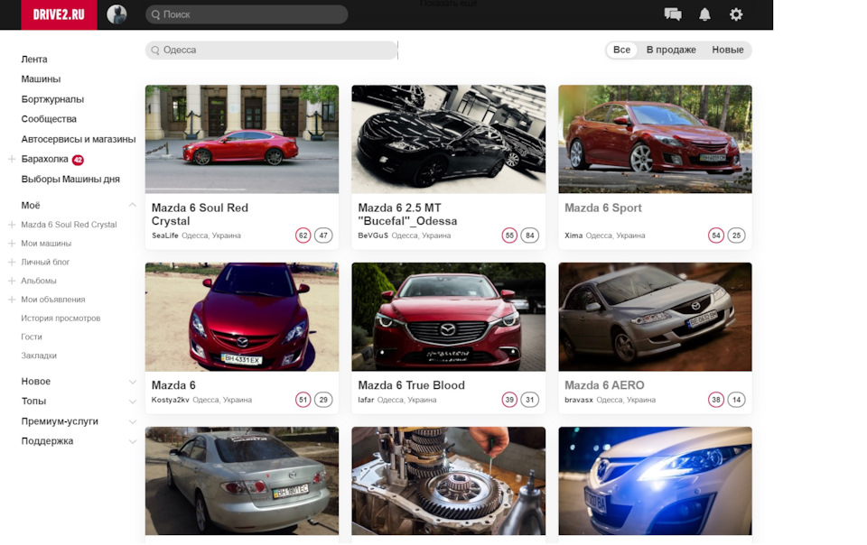Select the Все filter tab
Screen dimensions: 867x545
tap(621, 50)
